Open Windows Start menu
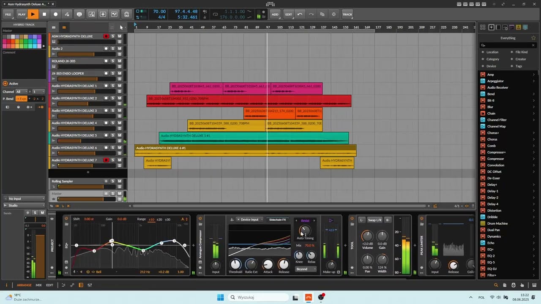 click(x=221, y=297)
